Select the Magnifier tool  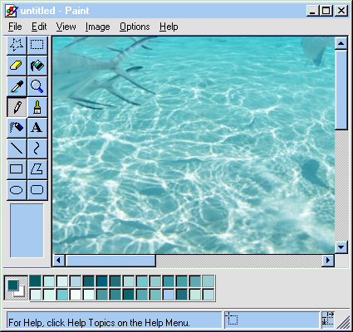[x=37, y=86]
